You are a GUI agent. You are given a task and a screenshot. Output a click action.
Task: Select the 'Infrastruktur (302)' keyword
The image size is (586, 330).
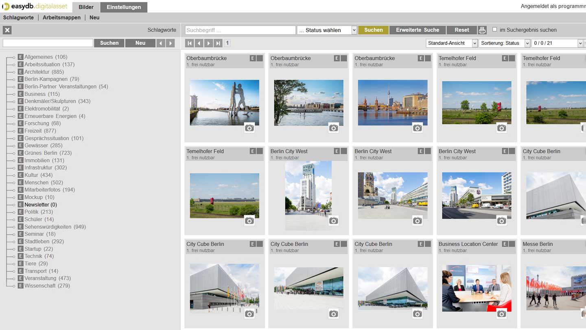[46, 167]
